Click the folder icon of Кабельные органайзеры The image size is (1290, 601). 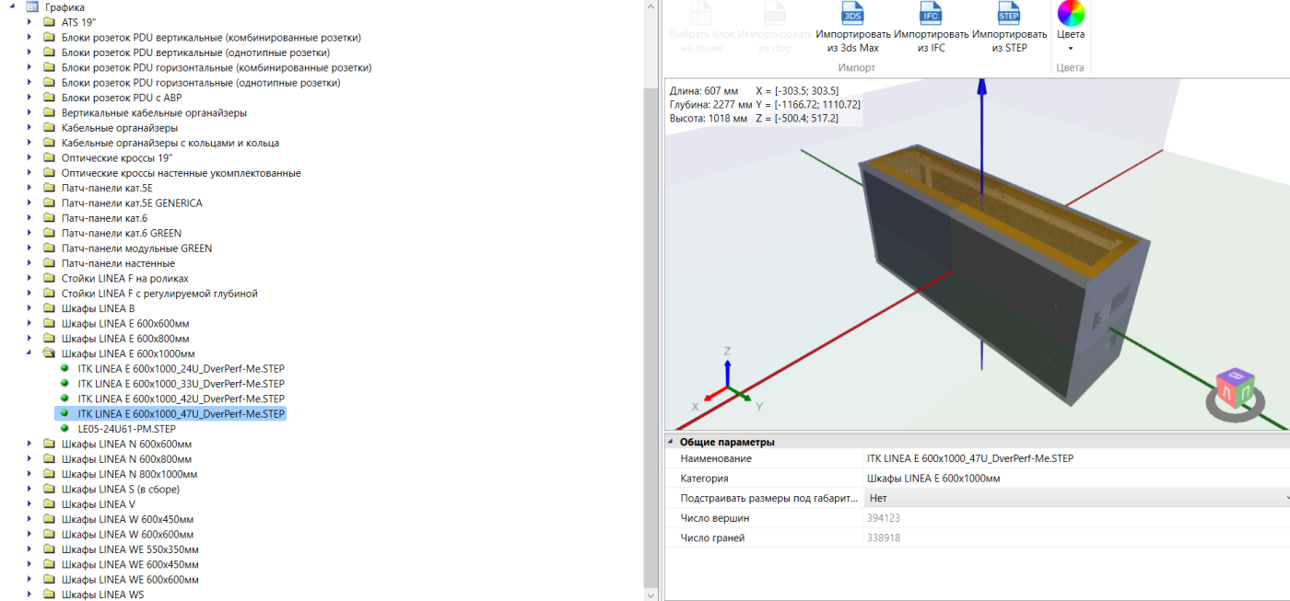(x=49, y=128)
